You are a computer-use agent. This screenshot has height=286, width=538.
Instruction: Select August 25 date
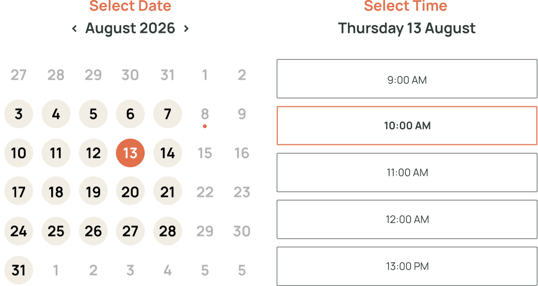(56, 231)
